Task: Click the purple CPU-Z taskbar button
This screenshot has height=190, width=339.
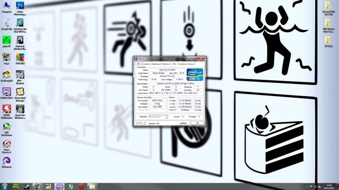Action: (x=59, y=186)
